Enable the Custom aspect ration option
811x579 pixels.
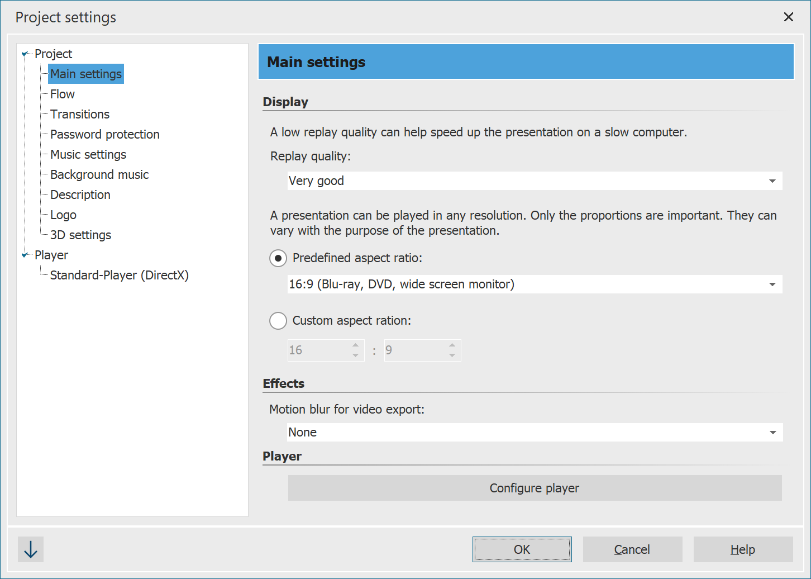278,321
